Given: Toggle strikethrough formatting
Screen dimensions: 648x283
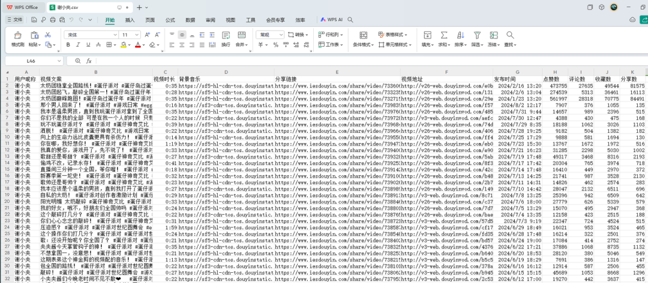Looking at the screenshot, I should click(x=98, y=44).
